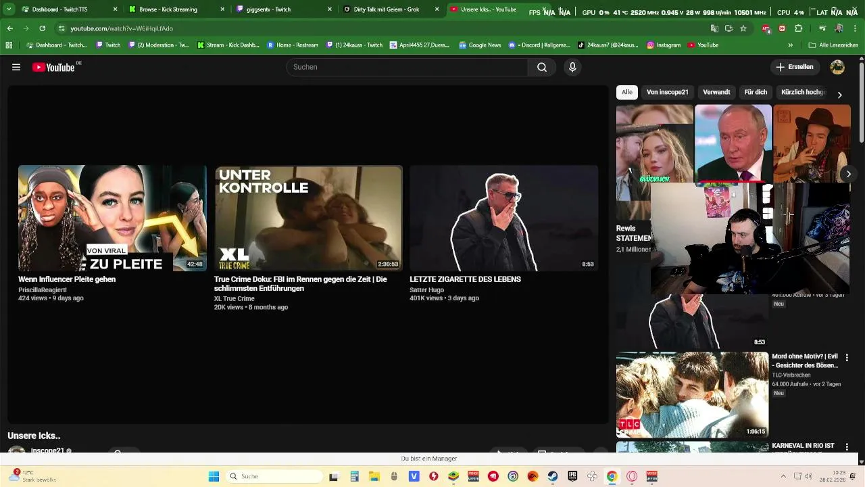Image resolution: width=865 pixels, height=487 pixels.
Task: Open XL True Crime channel link
Action: click(x=234, y=298)
